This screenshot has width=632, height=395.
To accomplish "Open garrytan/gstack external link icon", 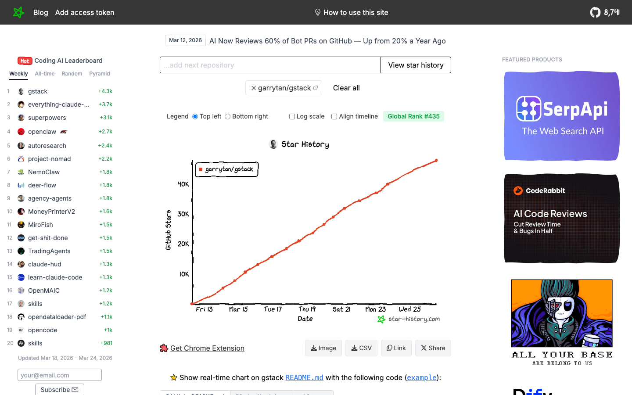I will pos(316,88).
